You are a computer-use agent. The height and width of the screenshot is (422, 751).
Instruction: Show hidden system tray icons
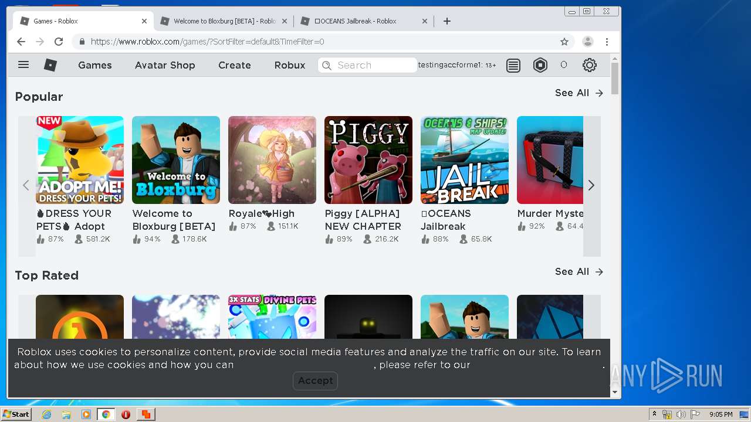pyautogui.click(x=654, y=414)
